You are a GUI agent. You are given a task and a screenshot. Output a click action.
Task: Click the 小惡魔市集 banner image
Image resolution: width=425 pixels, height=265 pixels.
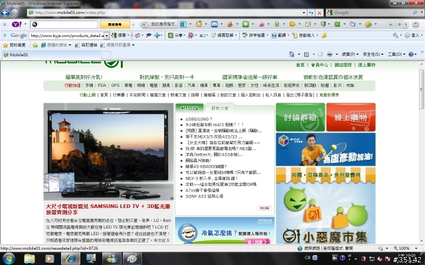[325, 205]
